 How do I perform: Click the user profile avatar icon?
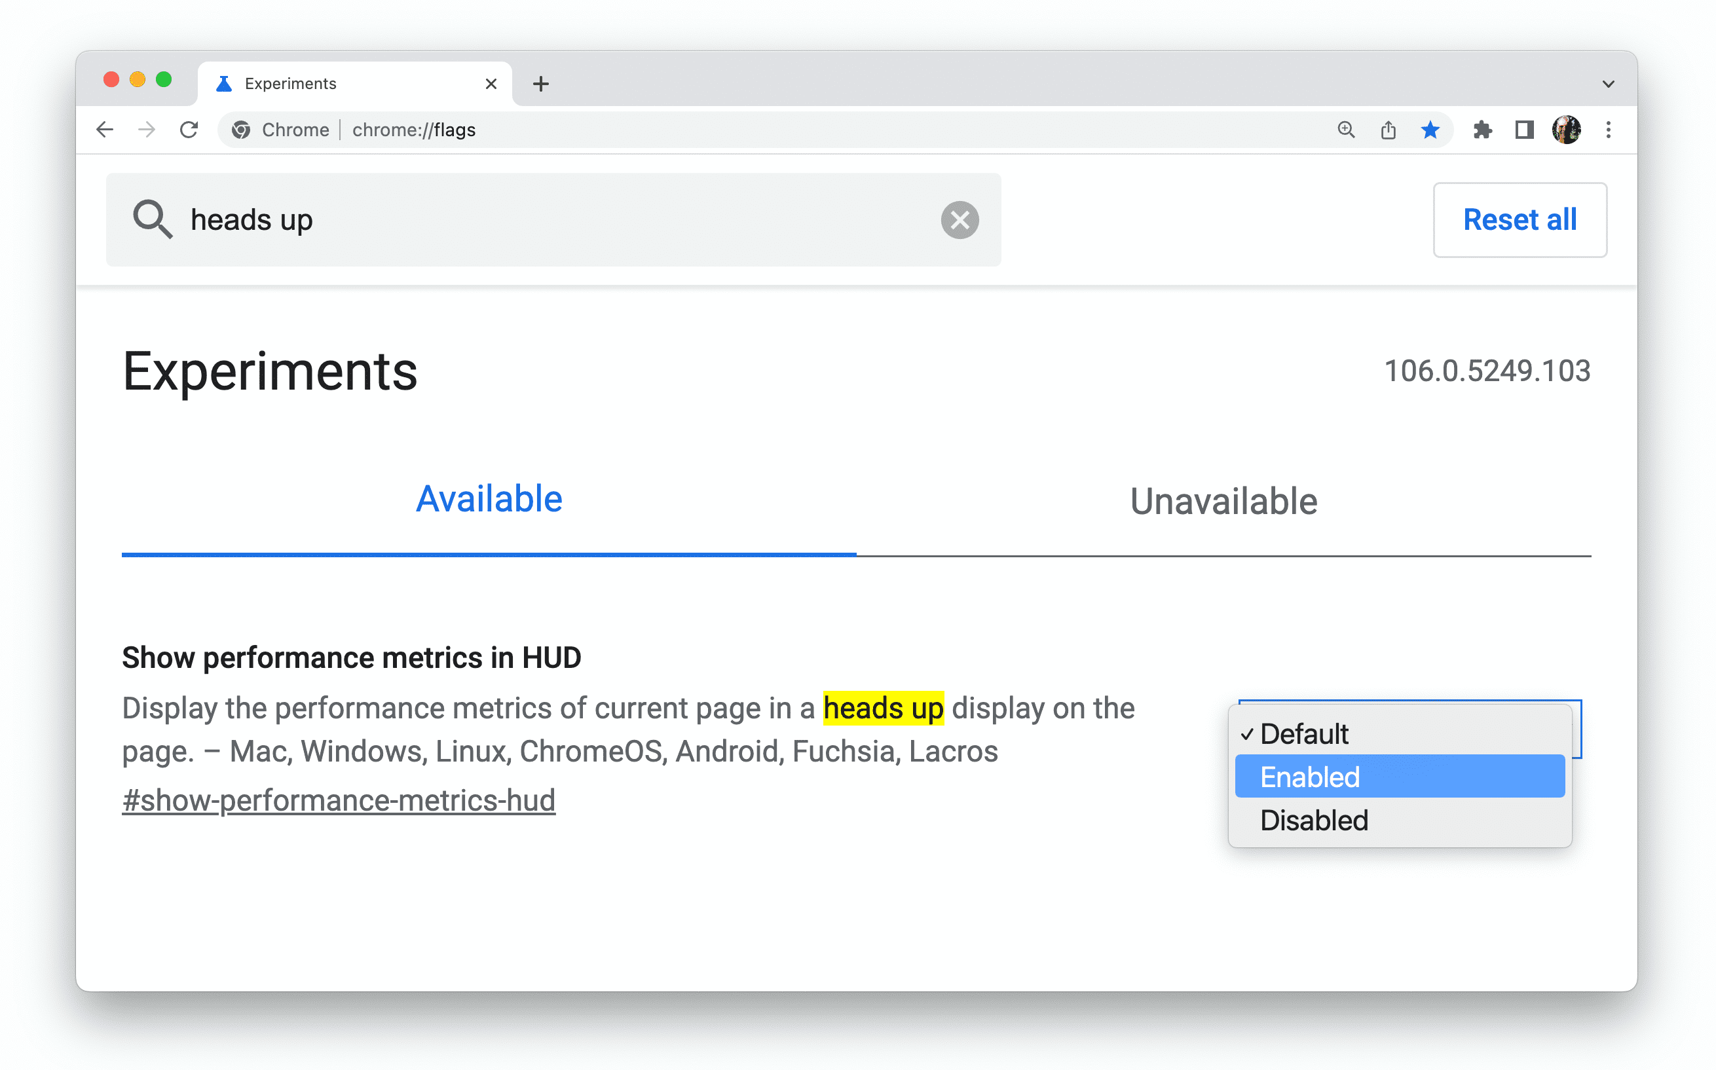(x=1565, y=130)
